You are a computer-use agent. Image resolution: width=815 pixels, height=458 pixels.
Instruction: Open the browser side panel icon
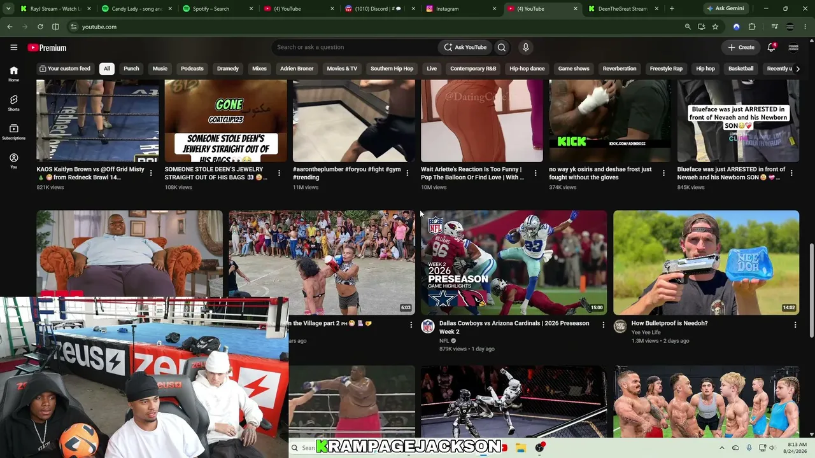pyautogui.click(x=55, y=27)
